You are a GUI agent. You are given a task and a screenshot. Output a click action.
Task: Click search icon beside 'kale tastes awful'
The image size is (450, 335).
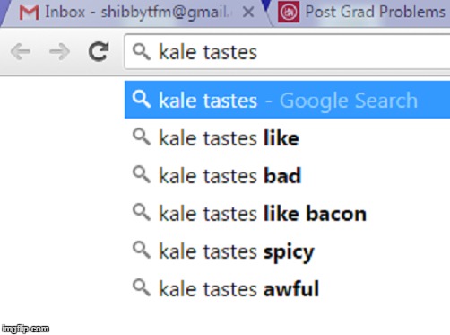(142, 288)
